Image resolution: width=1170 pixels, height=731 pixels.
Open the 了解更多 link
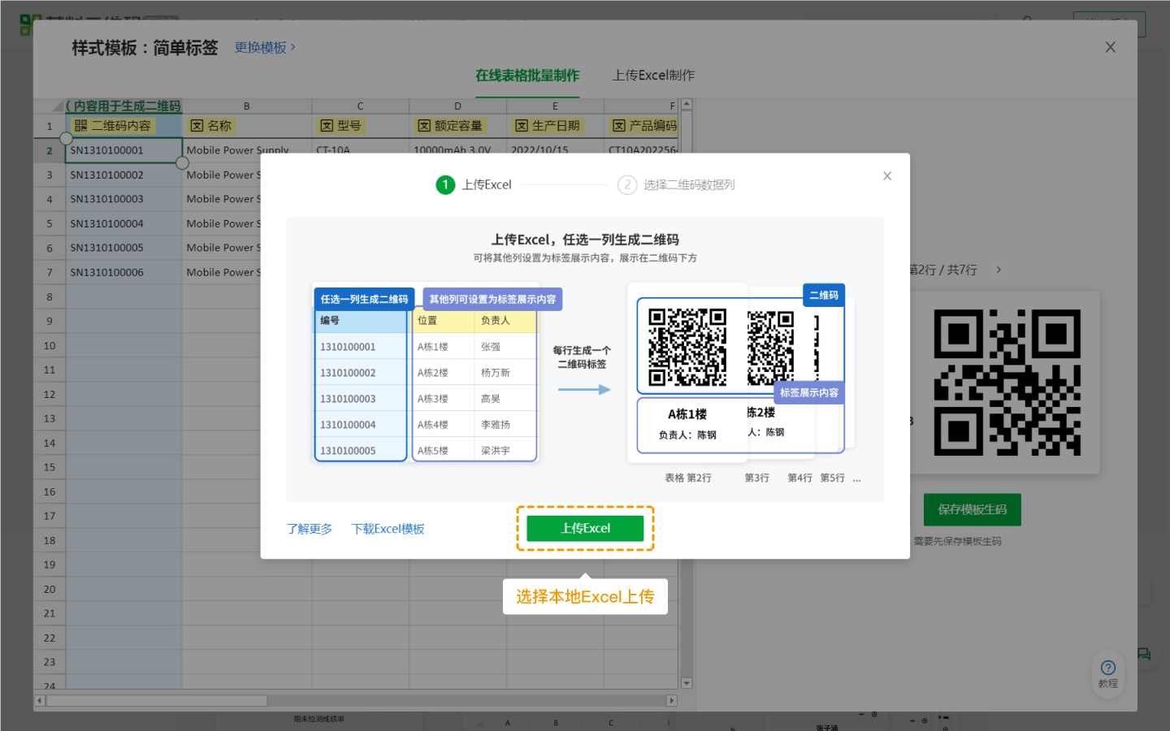click(x=309, y=529)
